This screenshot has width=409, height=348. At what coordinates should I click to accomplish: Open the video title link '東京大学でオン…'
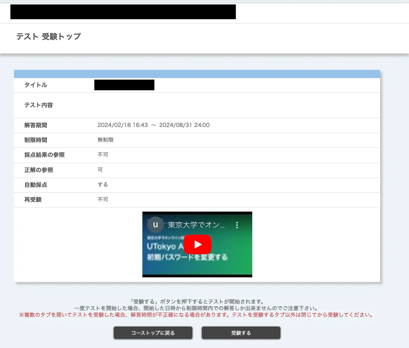pyautogui.click(x=196, y=225)
